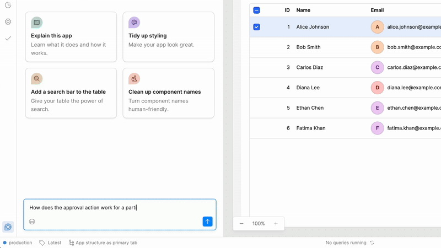Viewport: 441px width, 248px height.
Task: Click the refresh icon beside No queries running
Action: click(372, 242)
